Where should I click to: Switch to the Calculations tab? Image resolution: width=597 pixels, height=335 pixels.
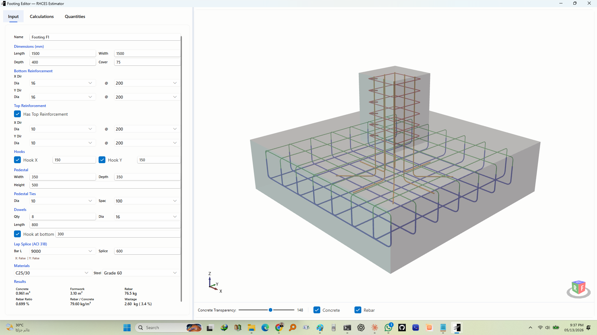tap(42, 16)
